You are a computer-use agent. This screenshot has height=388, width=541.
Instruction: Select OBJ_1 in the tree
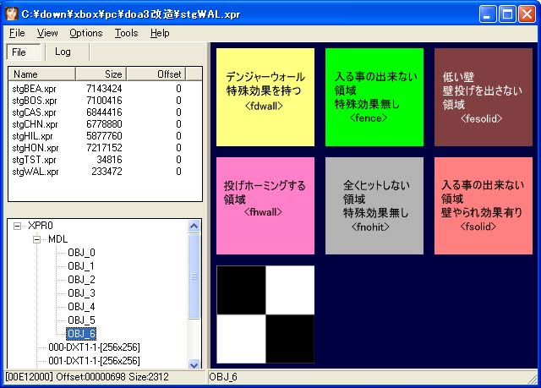[x=81, y=266]
